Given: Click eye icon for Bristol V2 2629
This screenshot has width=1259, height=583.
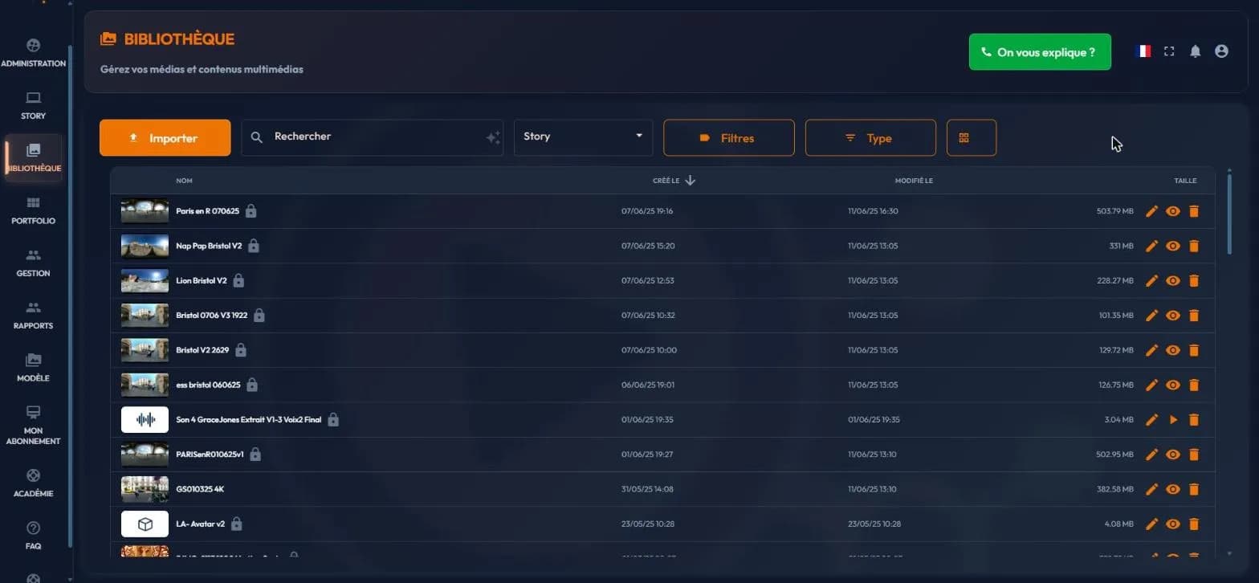Looking at the screenshot, I should coord(1173,350).
